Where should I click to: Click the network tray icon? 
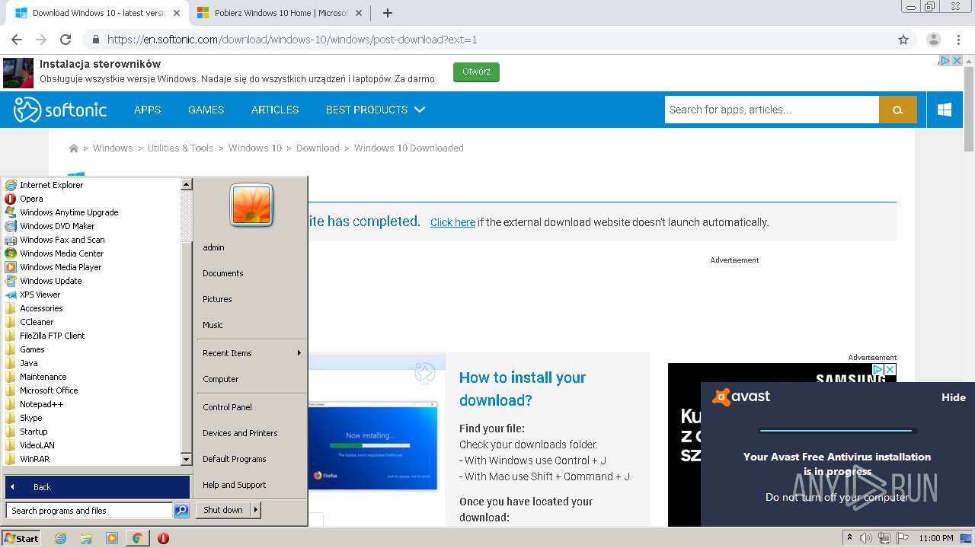[x=884, y=538]
